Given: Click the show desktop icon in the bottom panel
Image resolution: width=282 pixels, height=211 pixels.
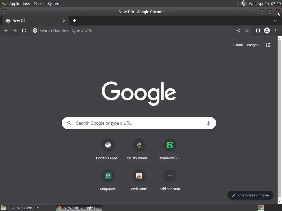Looking at the screenshot, I should pyautogui.click(x=3, y=208).
